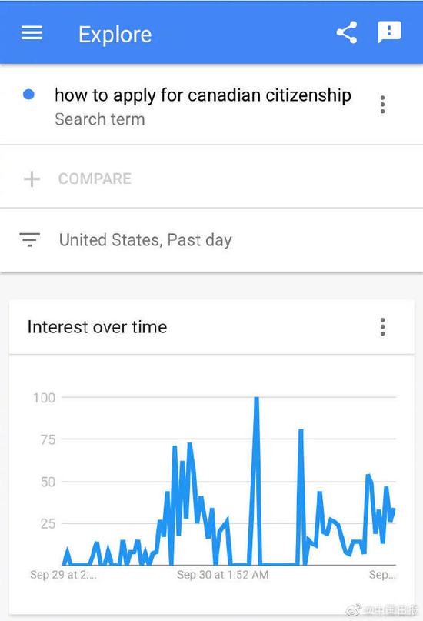Click the Sep 29 axis label

(x=63, y=575)
